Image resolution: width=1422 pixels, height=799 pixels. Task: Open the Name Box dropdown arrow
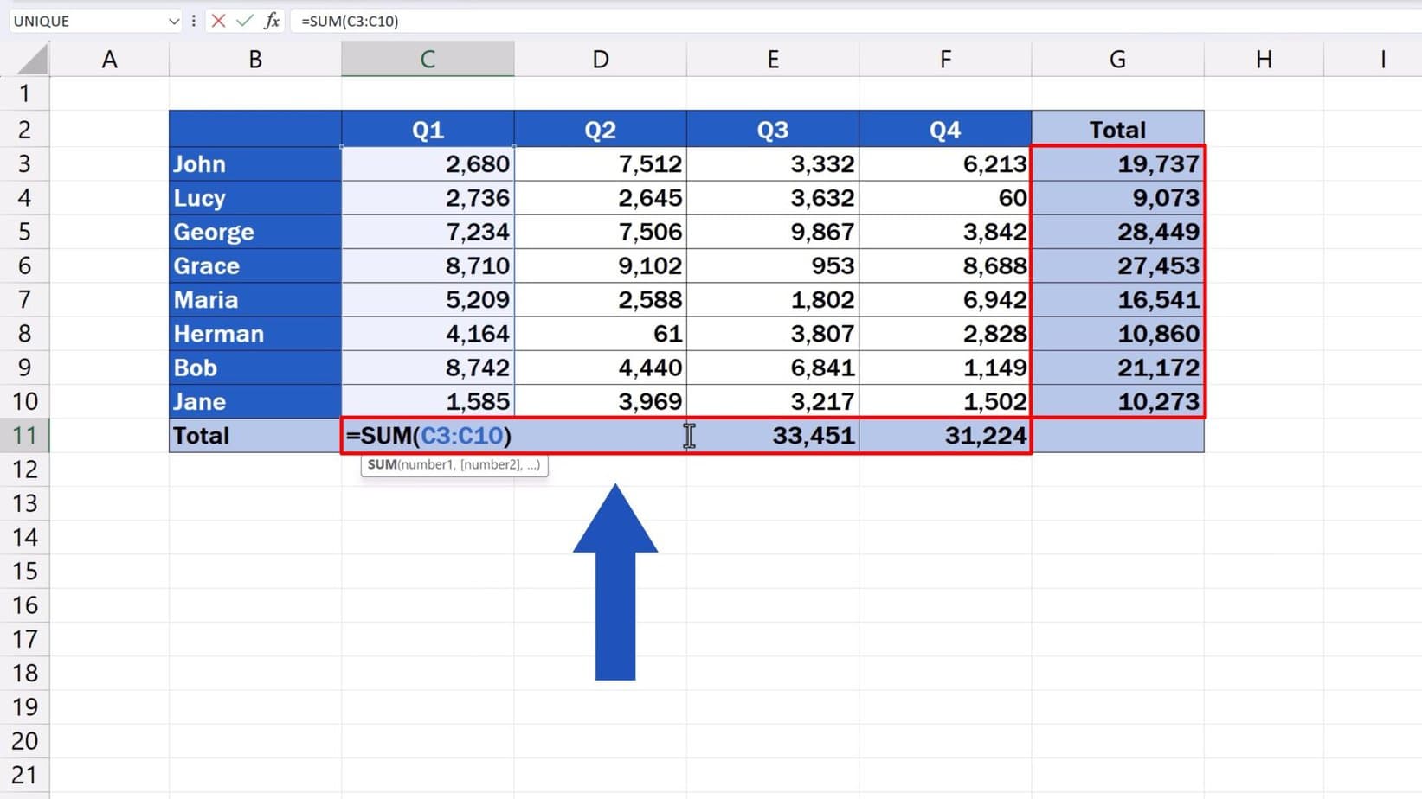173,21
